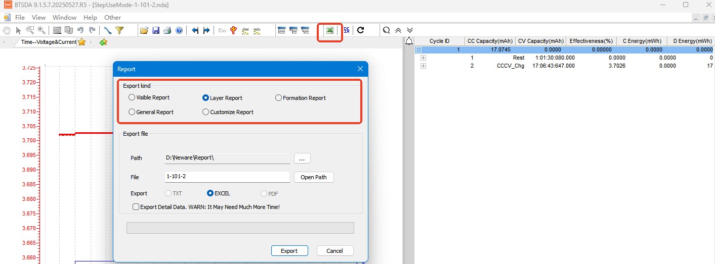The height and width of the screenshot is (264, 715).
Task: Click the search magnifier icon near refresh
Action: click(x=386, y=30)
